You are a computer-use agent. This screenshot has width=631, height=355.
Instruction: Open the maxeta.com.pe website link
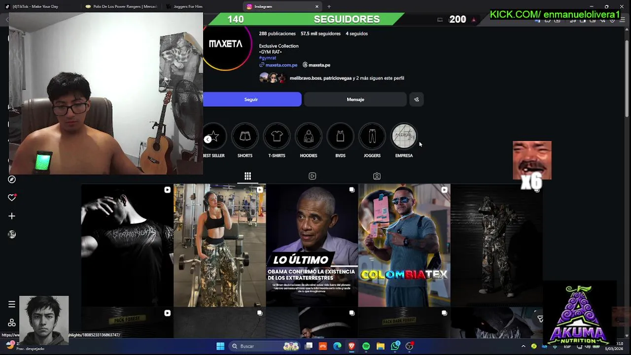click(x=278, y=65)
